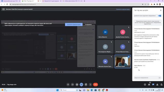Turn off the camera in Meet controls

click(x=73, y=85)
